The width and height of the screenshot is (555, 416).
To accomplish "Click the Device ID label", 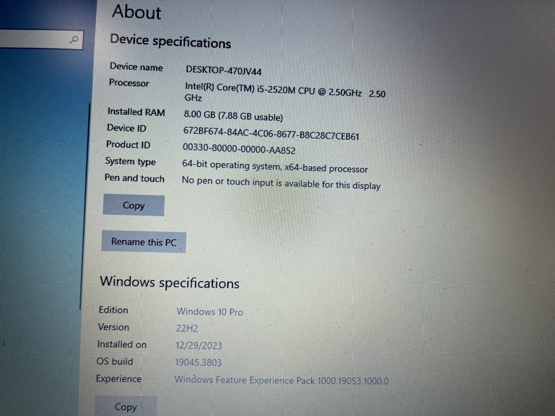I will pyautogui.click(x=127, y=128).
